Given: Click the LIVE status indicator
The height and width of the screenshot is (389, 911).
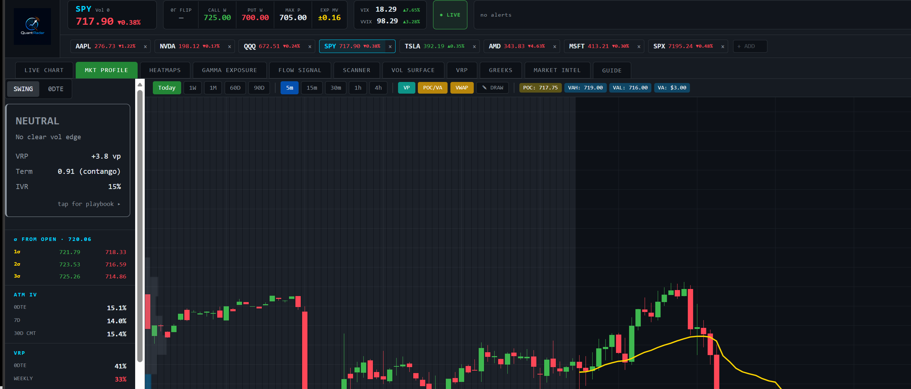Looking at the screenshot, I should (450, 15).
